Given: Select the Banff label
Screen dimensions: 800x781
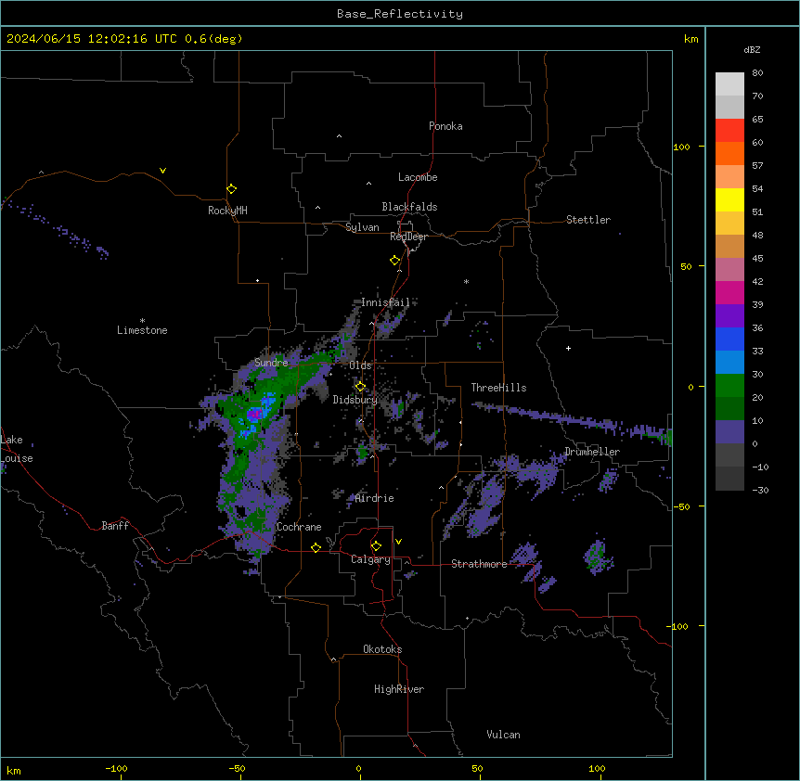Looking at the screenshot, I should 115,526.
